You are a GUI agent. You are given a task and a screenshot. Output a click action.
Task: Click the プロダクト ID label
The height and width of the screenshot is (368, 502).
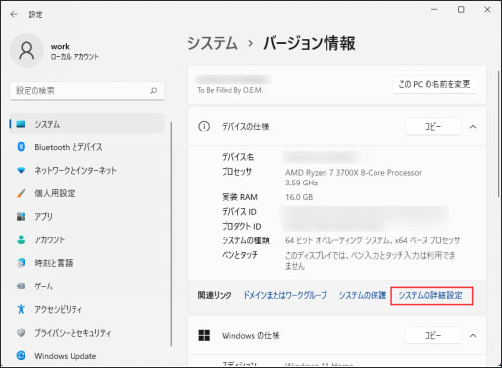pyautogui.click(x=241, y=226)
